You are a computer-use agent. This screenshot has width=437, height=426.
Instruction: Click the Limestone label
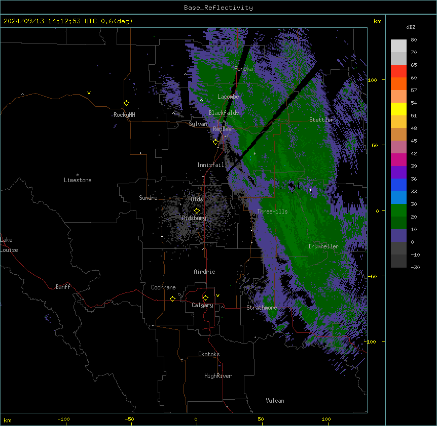pos(78,180)
